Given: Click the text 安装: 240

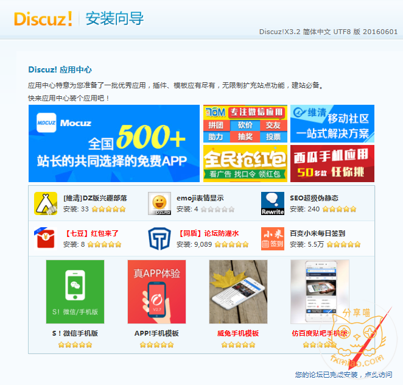Looking at the screenshot, I should (x=304, y=209).
